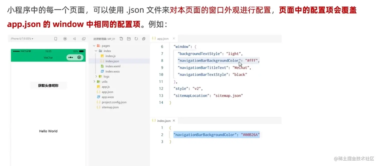Open the iPhone 6/7/8 device dropdown
379x166 pixels.
22,39
